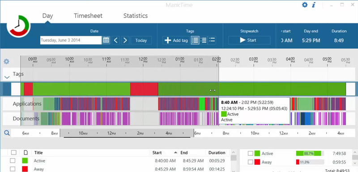Check the Active summary checkbox

(251, 154)
